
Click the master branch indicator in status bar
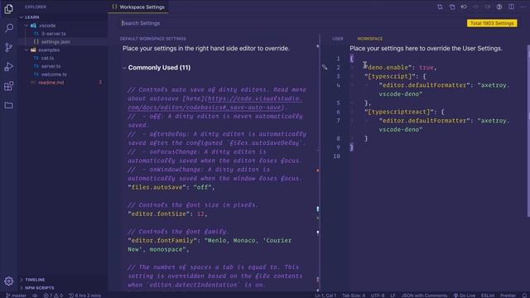tap(17, 296)
